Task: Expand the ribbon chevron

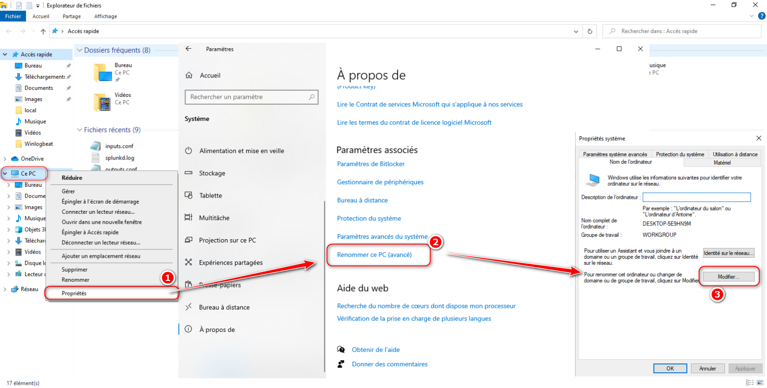Action: point(752,16)
